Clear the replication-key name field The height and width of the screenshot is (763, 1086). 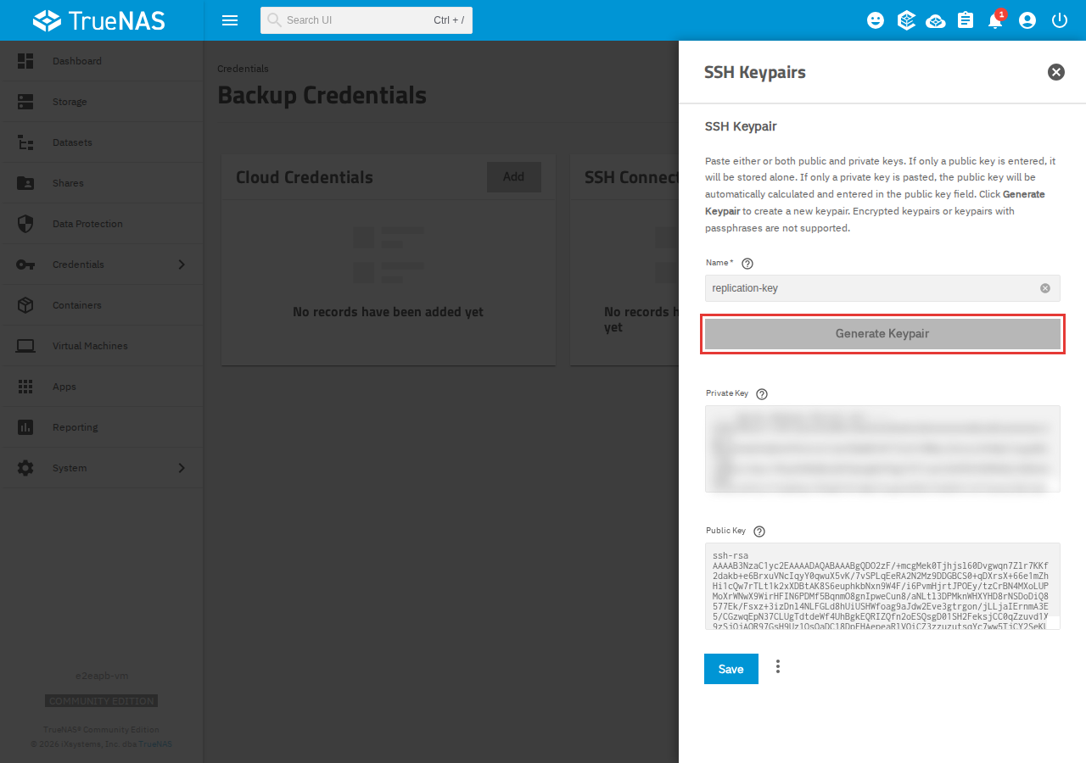[1045, 288]
